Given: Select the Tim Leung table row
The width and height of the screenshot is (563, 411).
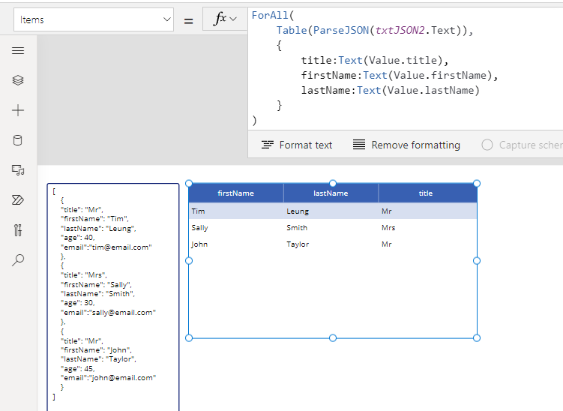Looking at the screenshot, I should [x=332, y=211].
